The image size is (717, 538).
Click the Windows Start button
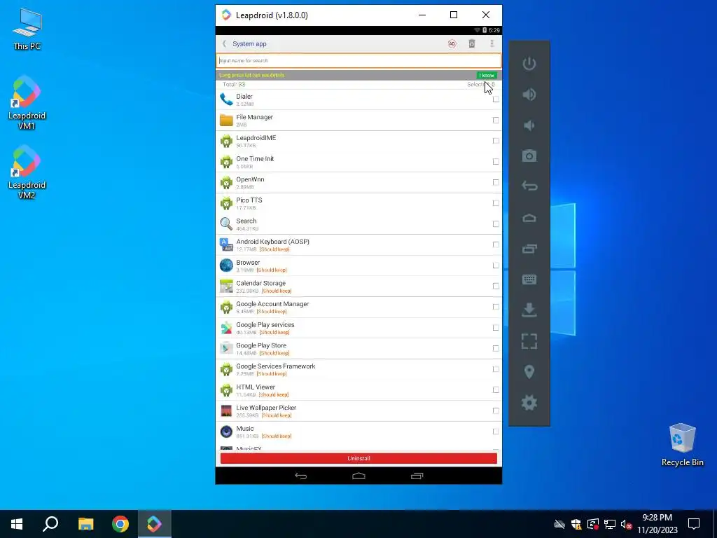[x=17, y=524]
